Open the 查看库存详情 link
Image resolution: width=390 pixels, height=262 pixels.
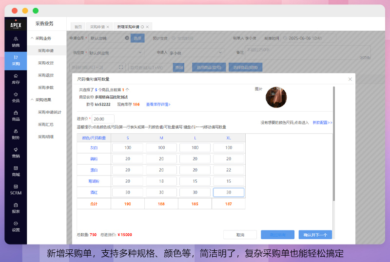(158, 105)
